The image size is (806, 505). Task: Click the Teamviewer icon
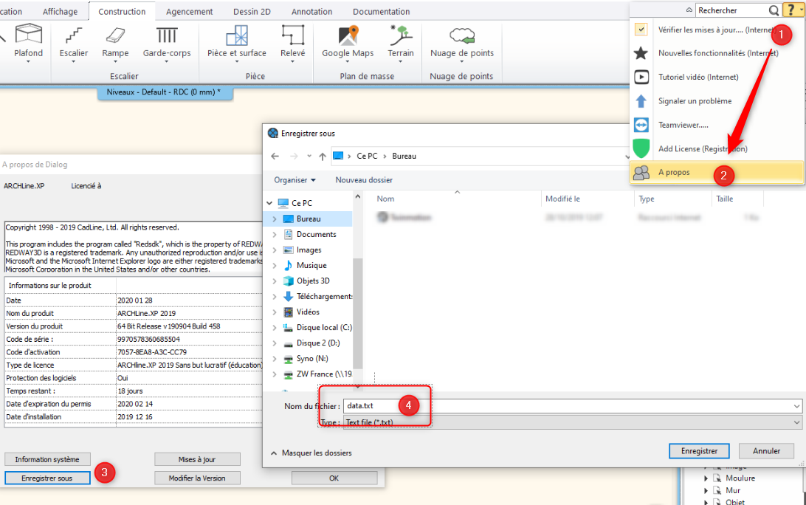641,125
